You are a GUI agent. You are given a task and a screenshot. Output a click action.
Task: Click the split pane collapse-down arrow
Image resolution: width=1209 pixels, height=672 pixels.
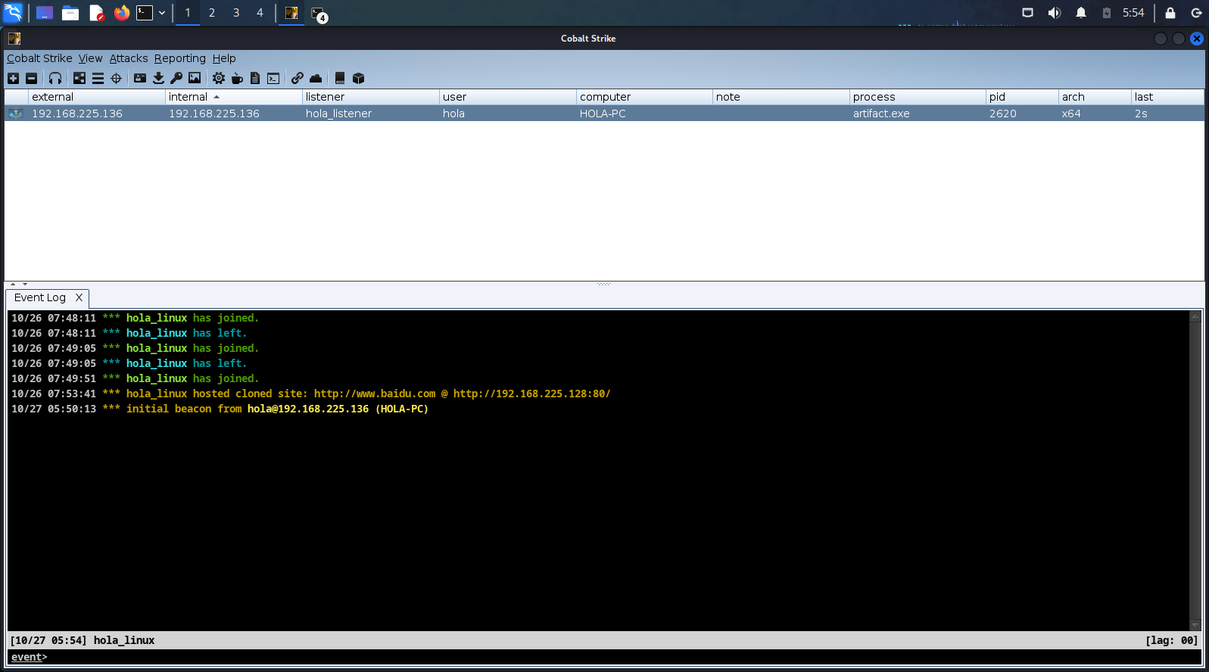pos(25,284)
